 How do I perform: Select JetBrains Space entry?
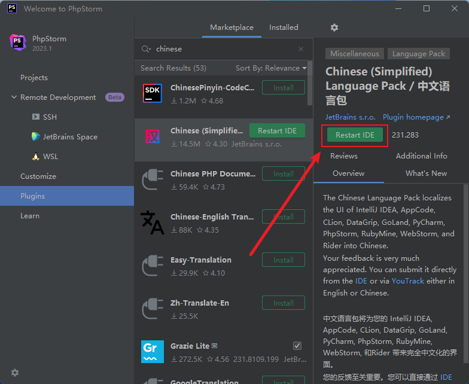[70, 136]
